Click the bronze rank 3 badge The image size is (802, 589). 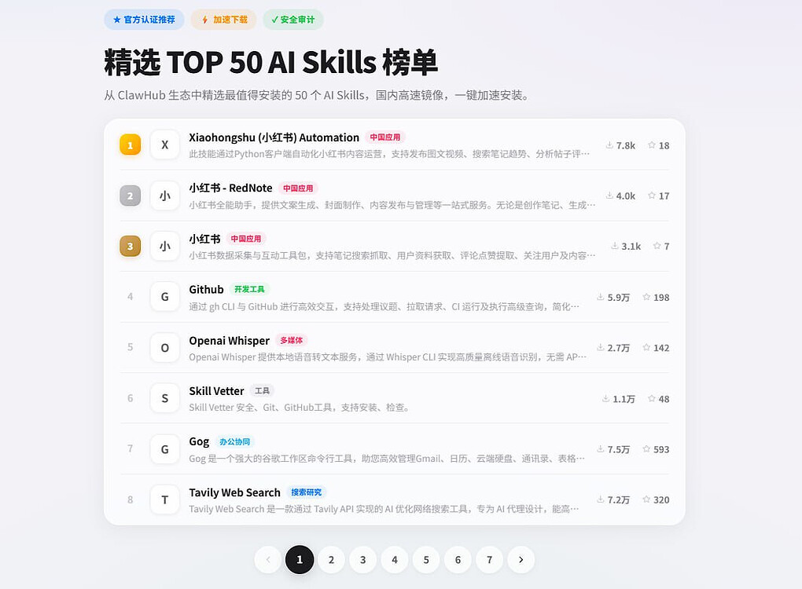coord(130,247)
